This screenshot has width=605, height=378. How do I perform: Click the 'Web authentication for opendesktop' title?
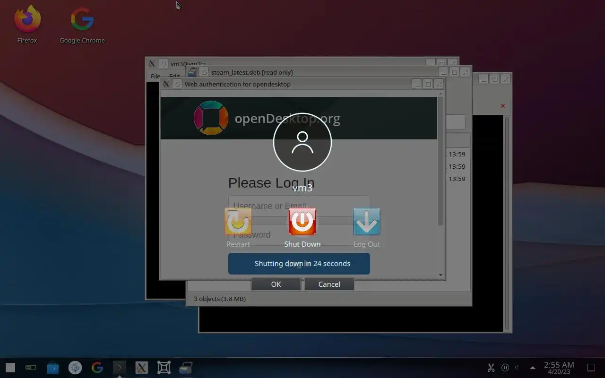click(x=238, y=84)
